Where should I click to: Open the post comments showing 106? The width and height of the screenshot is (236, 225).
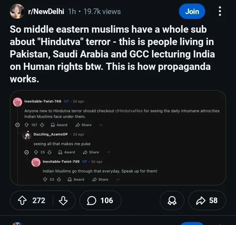(100, 201)
